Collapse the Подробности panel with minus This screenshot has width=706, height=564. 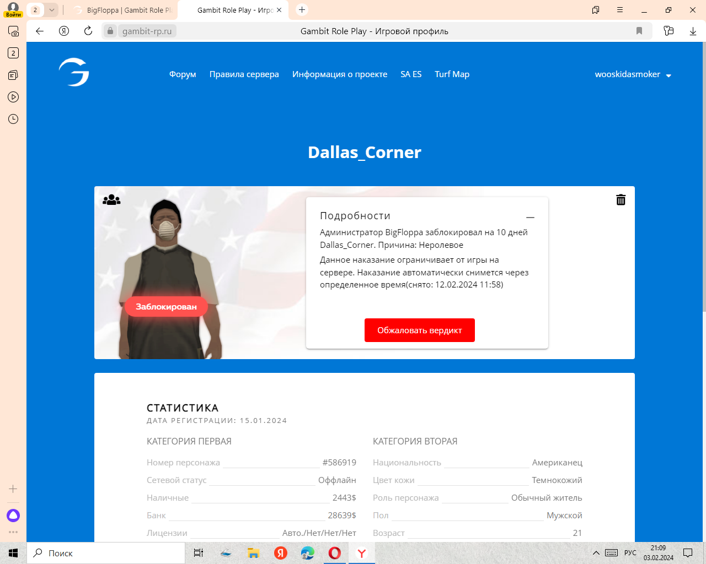tap(530, 218)
